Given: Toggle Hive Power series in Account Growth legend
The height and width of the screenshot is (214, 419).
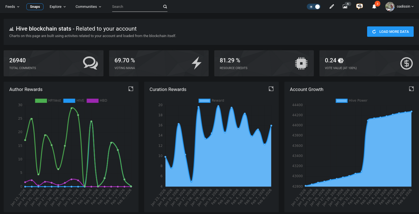Looking at the screenshot, I should 351,101.
